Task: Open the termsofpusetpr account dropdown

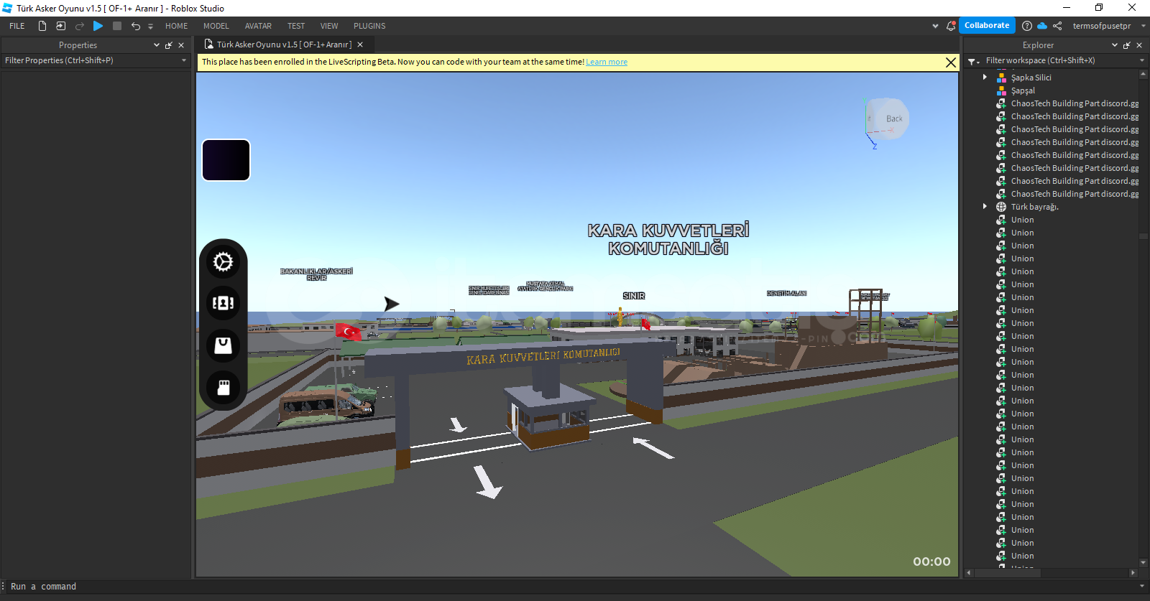Action: [1108, 26]
